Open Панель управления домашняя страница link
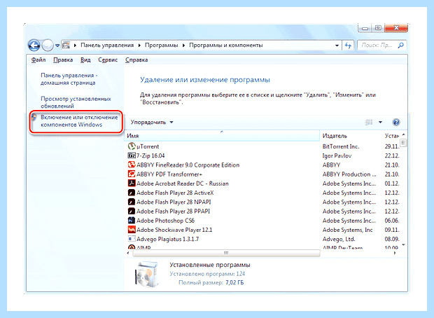The image size is (434, 318). [69, 79]
